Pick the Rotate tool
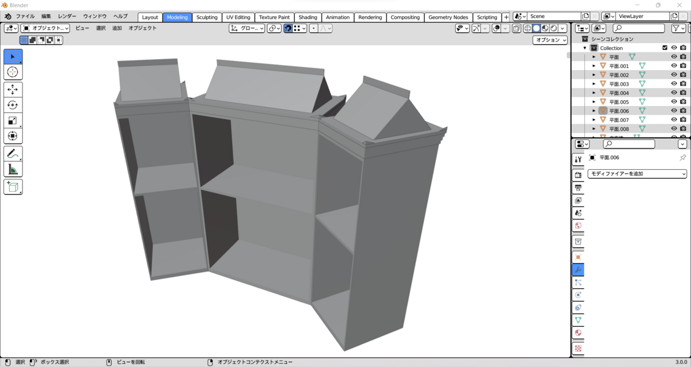 click(x=13, y=105)
